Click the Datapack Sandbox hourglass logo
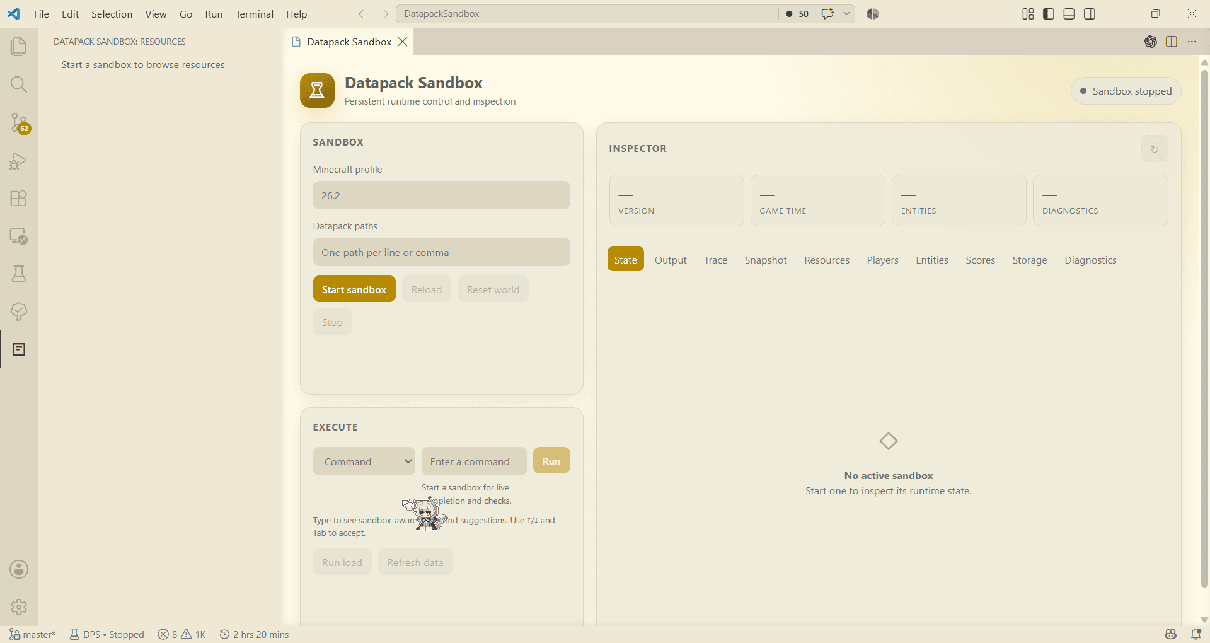 click(x=317, y=90)
